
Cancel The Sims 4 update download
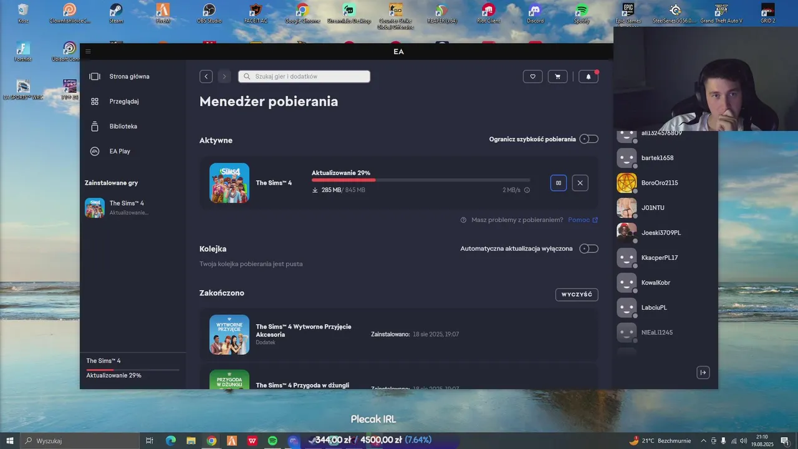(580, 183)
